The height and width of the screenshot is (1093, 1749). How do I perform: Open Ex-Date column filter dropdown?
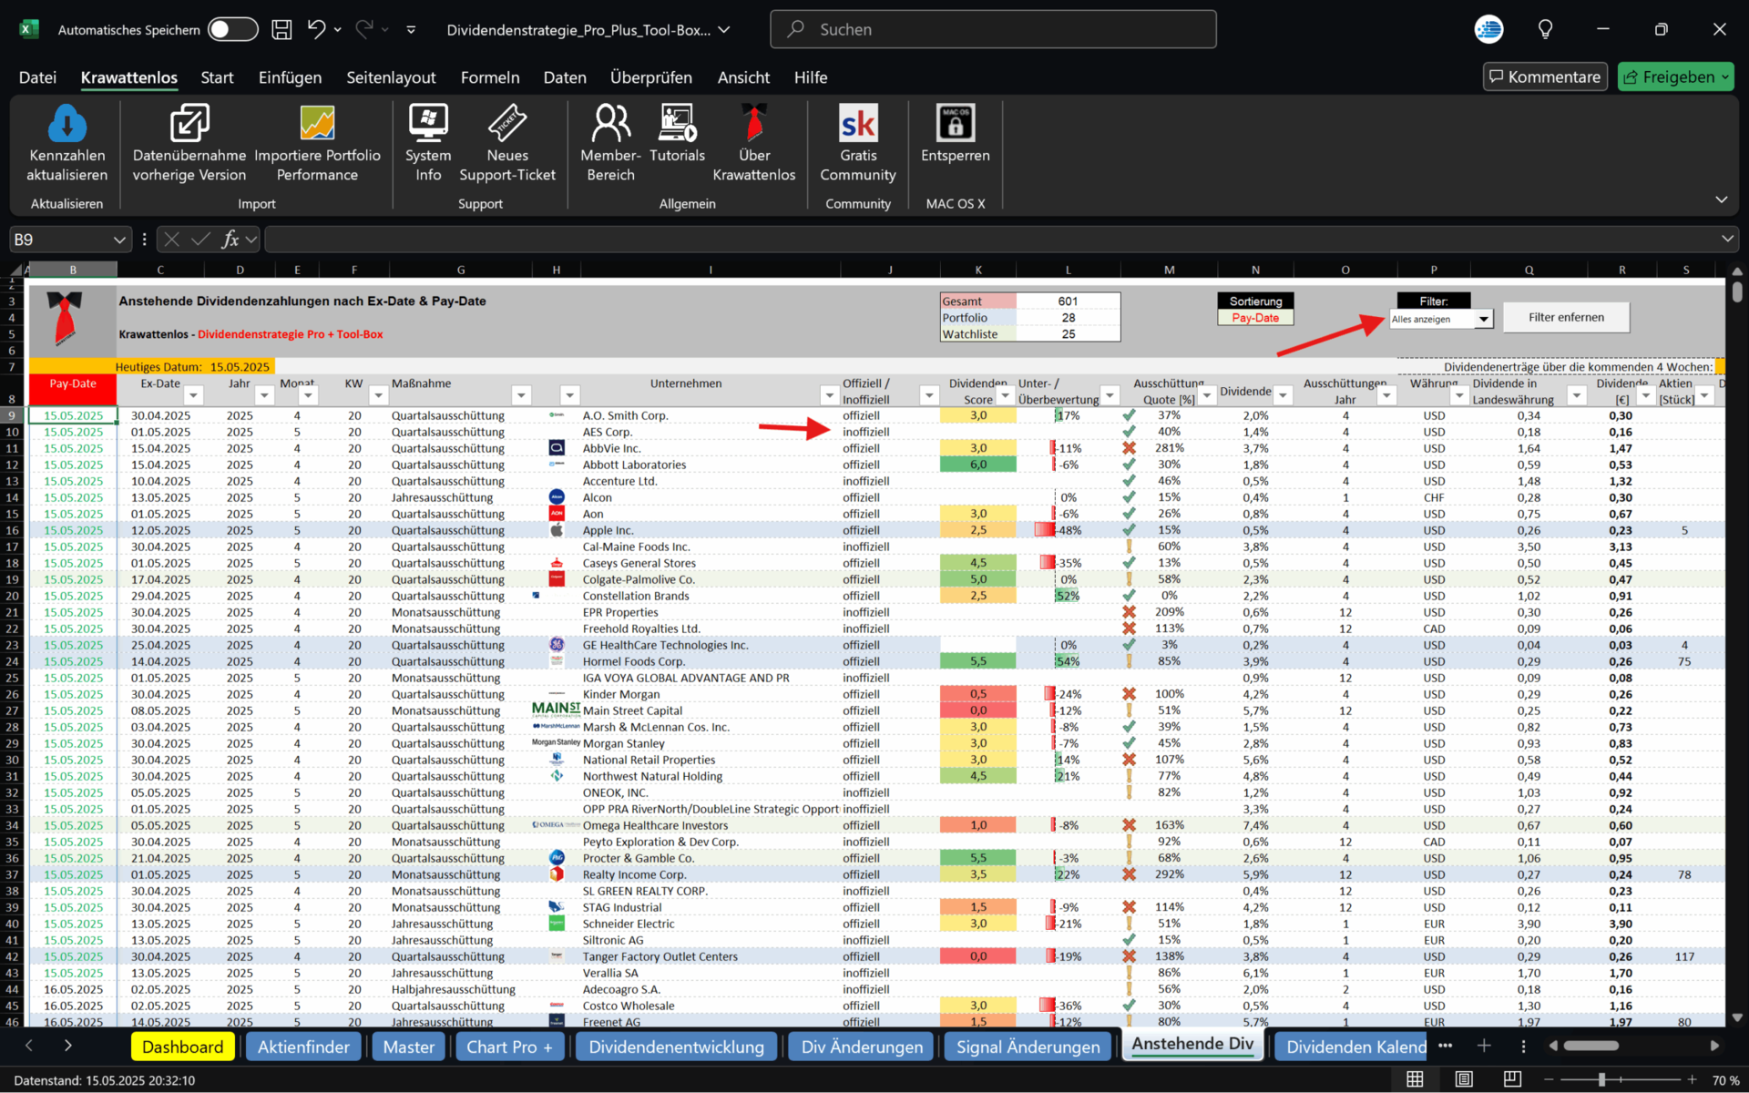point(193,395)
